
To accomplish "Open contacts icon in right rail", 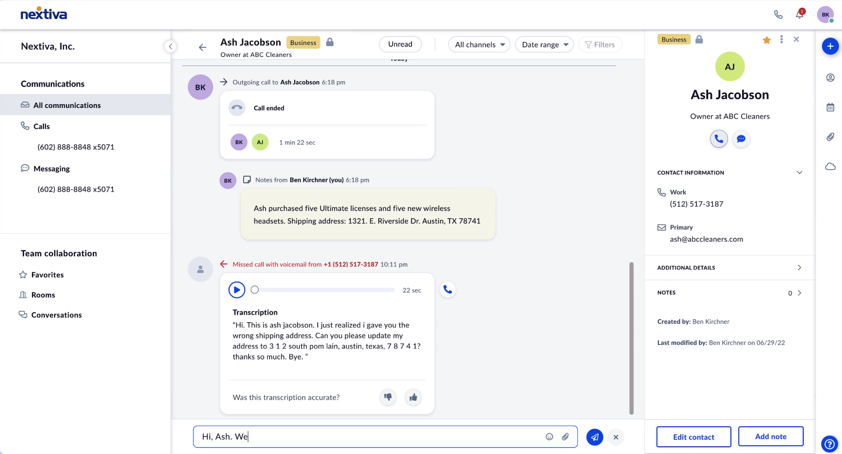I will (x=830, y=77).
